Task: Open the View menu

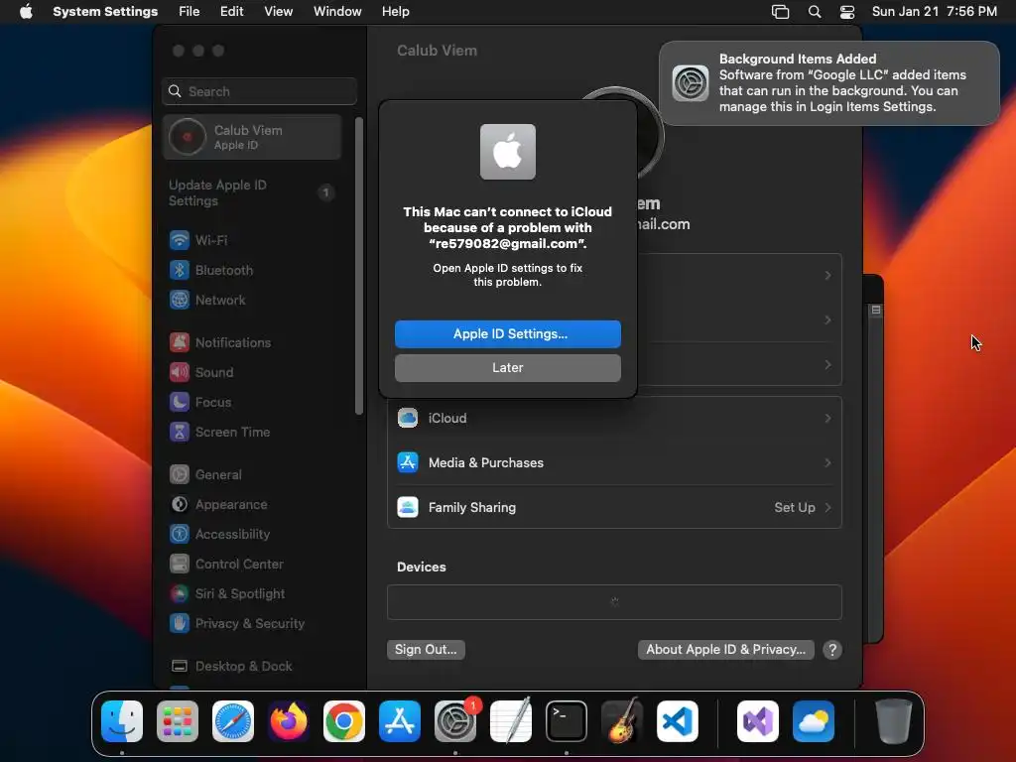Action: point(278,12)
